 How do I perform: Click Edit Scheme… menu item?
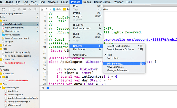(x=124, y=64)
